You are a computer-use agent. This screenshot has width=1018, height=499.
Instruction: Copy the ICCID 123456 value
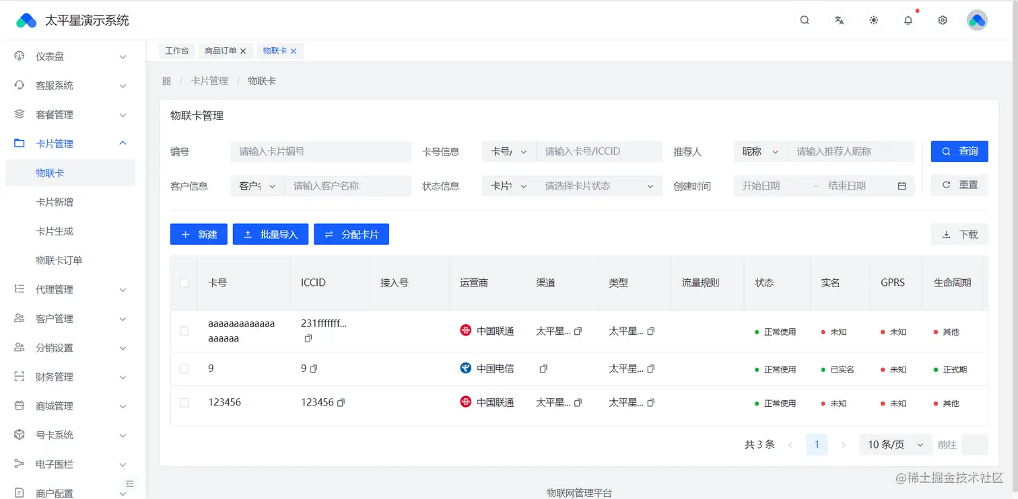341,403
